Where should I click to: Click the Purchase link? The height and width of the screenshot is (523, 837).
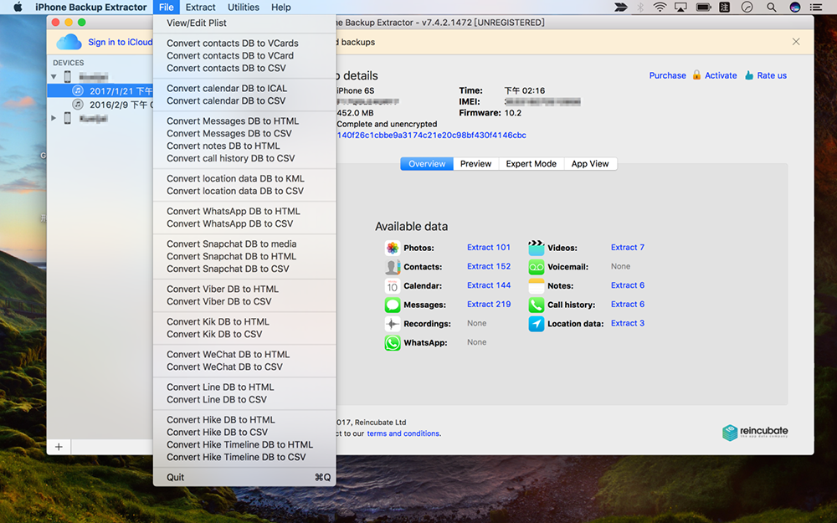667,75
